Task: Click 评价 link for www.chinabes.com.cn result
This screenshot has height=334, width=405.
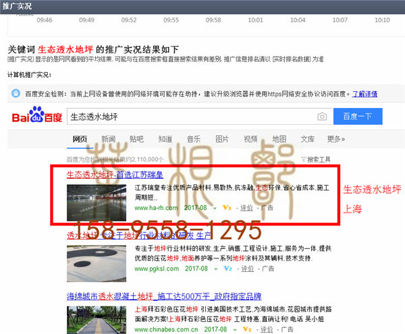Action: coord(267,329)
